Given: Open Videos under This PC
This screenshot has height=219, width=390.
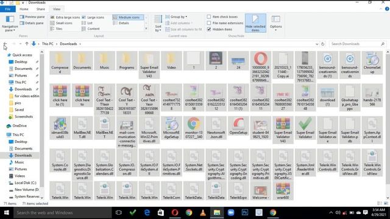Looking at the screenshot, I should (19, 176).
